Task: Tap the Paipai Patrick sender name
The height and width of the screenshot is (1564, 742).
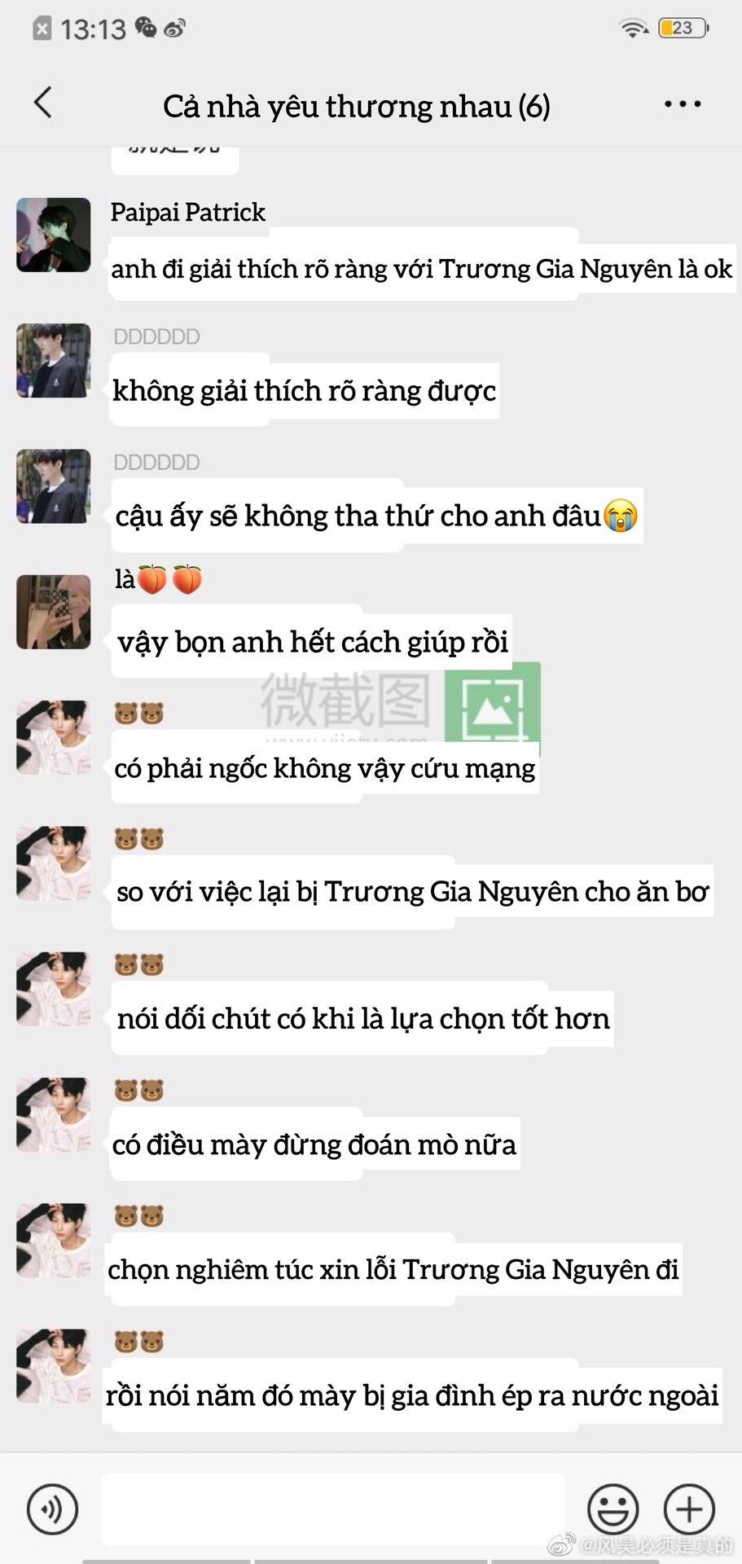Action: [188, 213]
